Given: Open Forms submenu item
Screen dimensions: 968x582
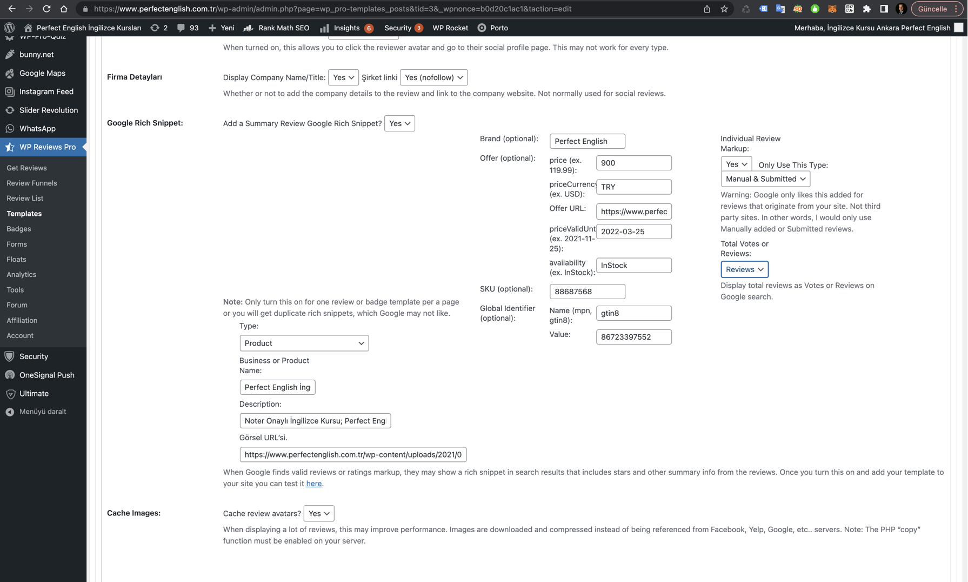Looking at the screenshot, I should [x=17, y=244].
